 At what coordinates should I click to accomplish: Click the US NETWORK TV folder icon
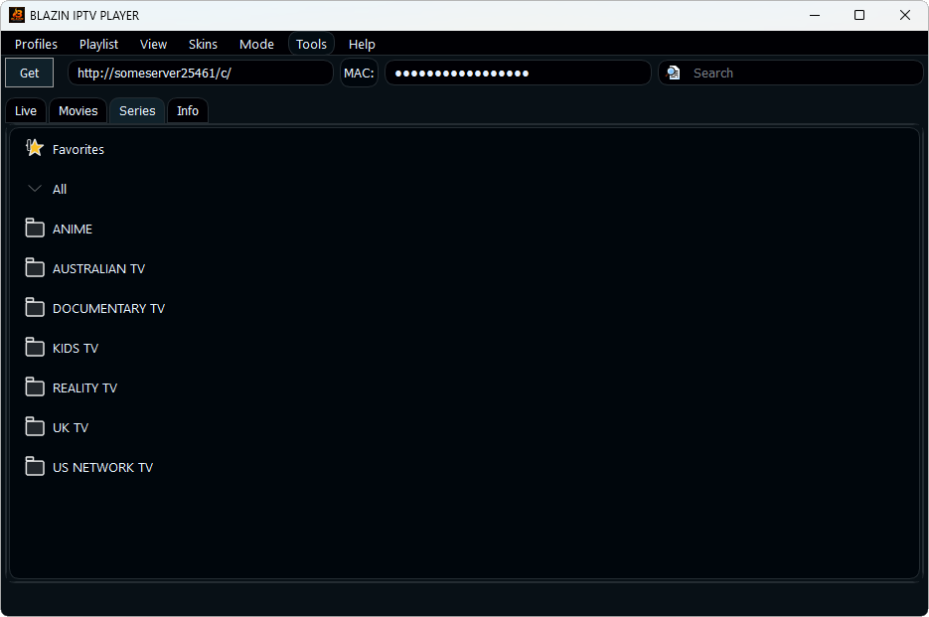click(35, 466)
